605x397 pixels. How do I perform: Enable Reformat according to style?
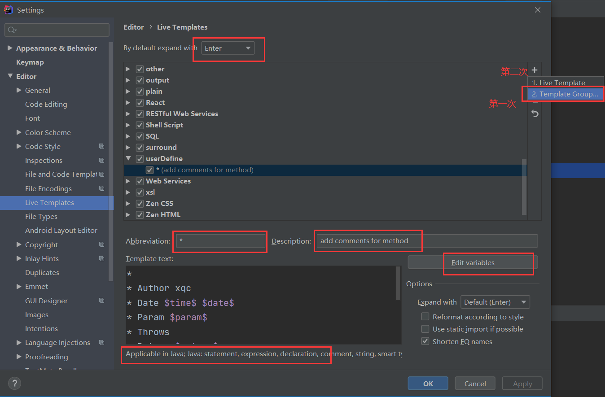425,317
